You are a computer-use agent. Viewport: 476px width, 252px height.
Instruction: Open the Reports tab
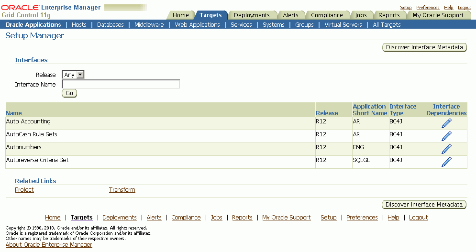click(x=389, y=15)
